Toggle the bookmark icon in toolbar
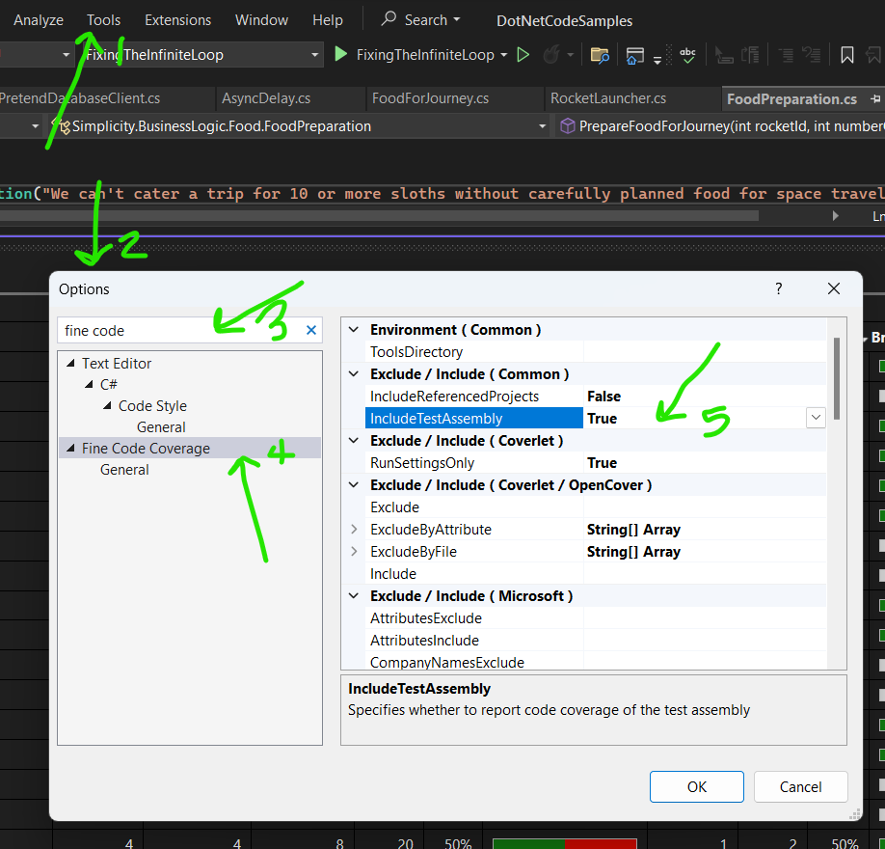Viewport: 885px width, 849px height. tap(846, 55)
